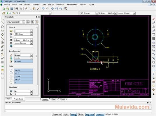Click the Polar status button
Image resolution: width=156 pixels, height=116 pixels.
point(81,115)
